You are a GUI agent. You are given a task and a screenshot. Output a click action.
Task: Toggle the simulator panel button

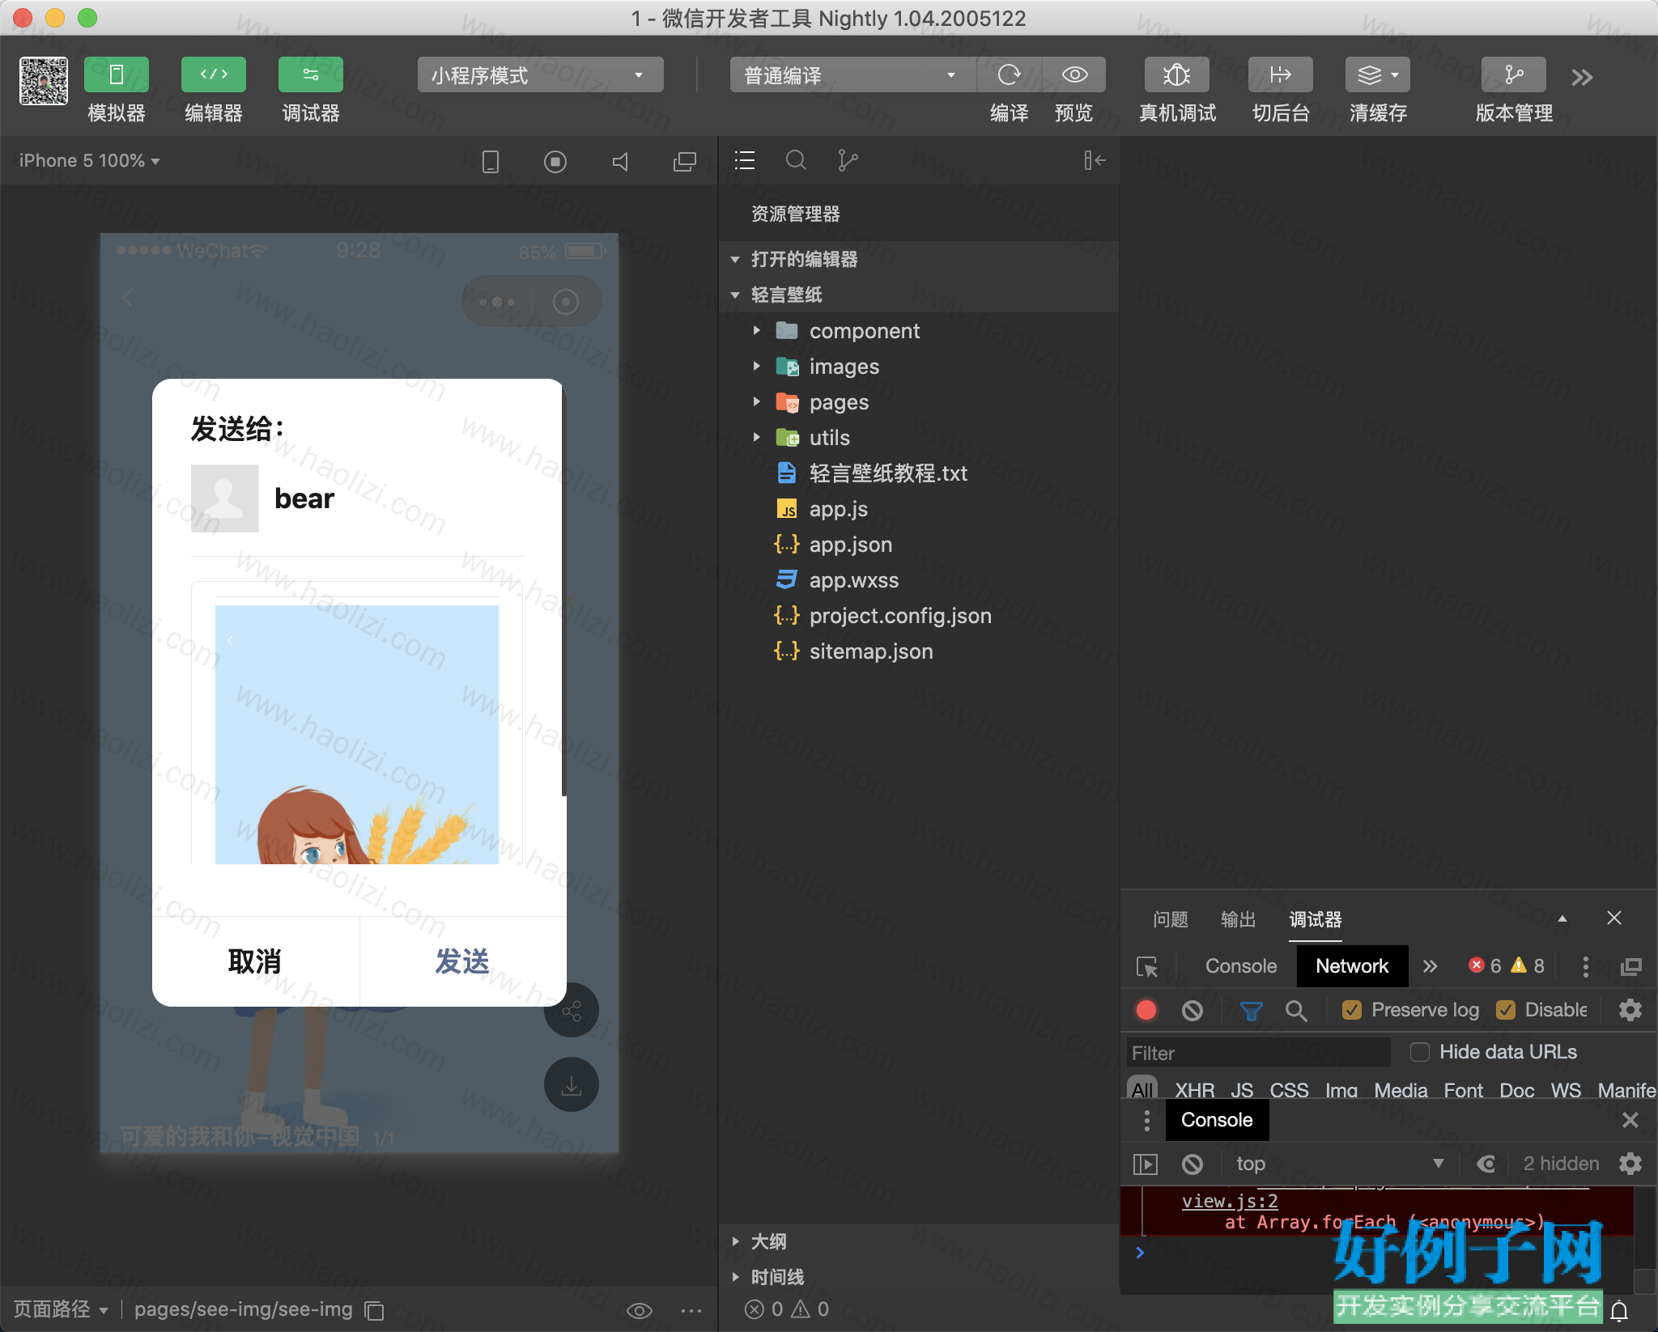click(x=116, y=74)
